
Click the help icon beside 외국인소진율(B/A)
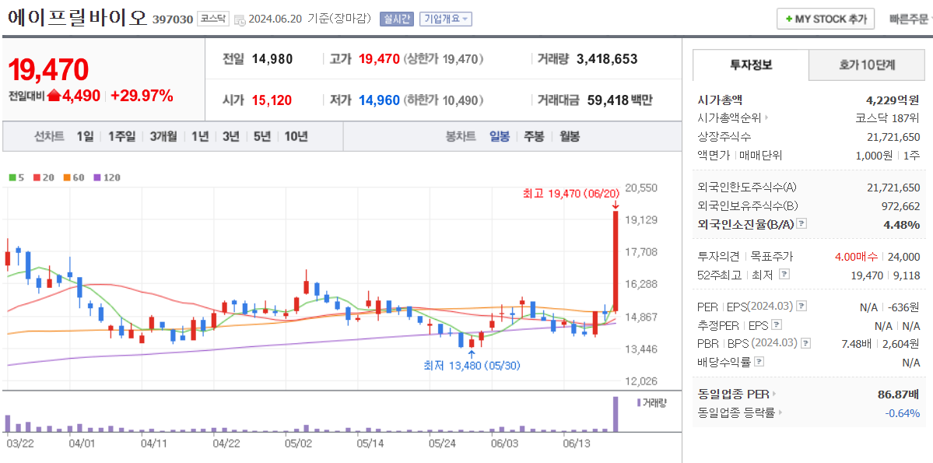tap(802, 224)
